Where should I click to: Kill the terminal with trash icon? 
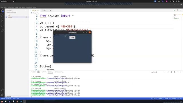click(x=174, y=72)
